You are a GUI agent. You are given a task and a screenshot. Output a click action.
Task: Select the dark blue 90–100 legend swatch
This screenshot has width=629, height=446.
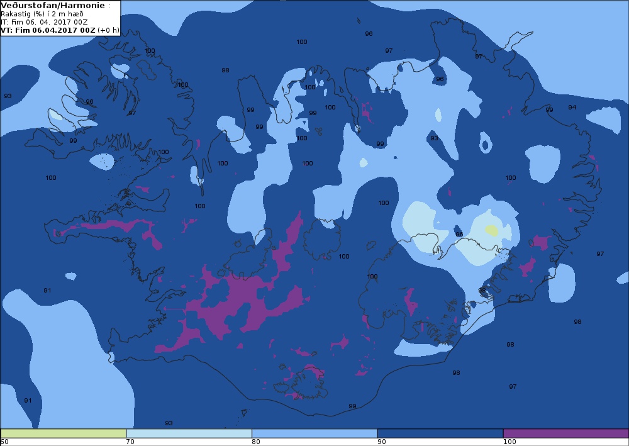click(x=440, y=433)
